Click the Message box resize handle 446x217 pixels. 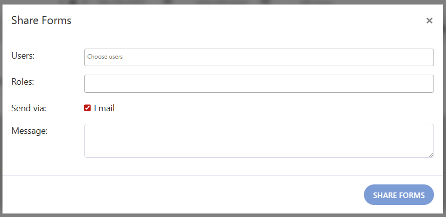431,155
